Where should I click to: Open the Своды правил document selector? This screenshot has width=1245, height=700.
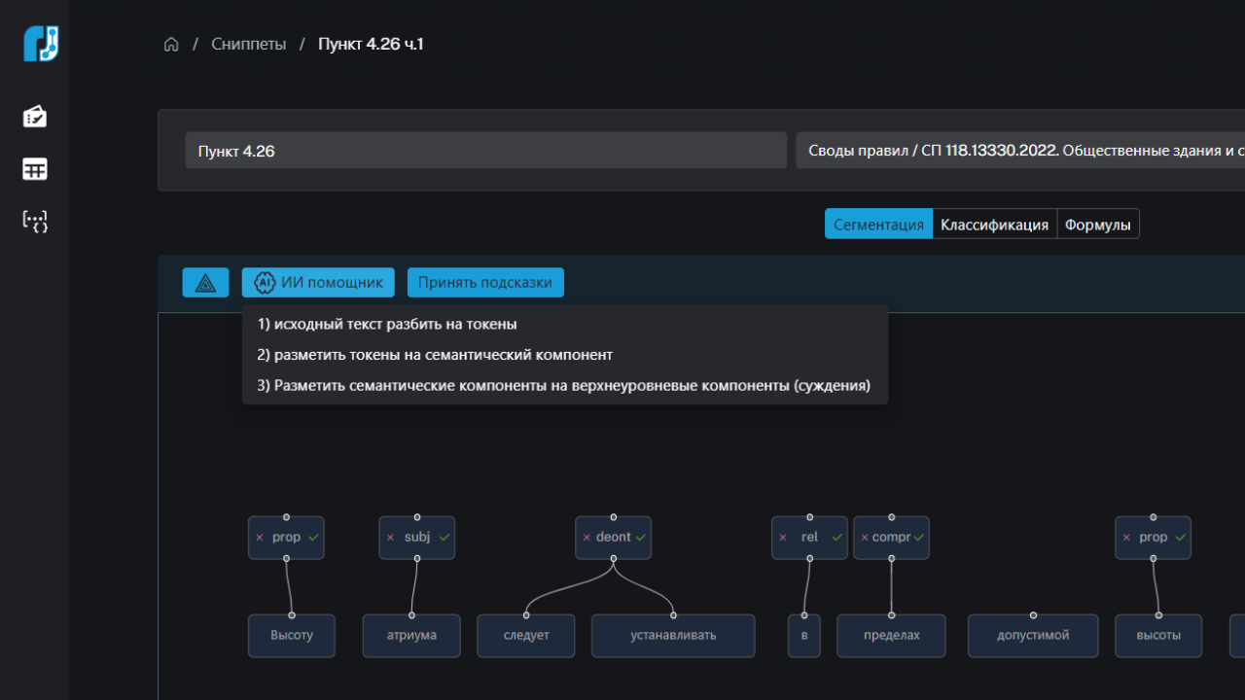[x=1019, y=151]
